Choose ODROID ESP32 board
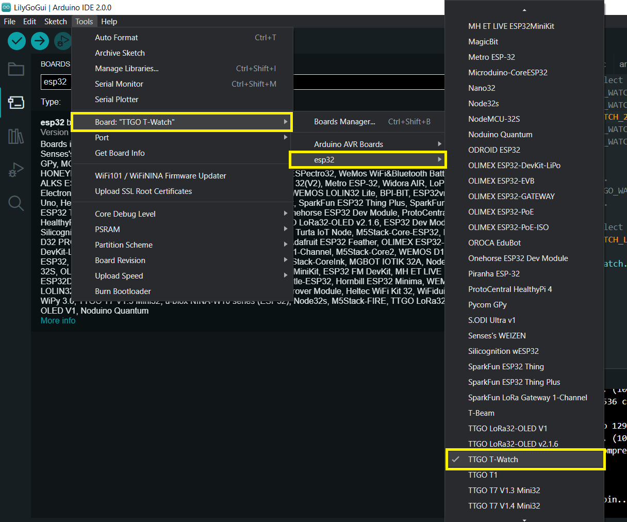Viewport: 627px width, 522px height. (524, 150)
